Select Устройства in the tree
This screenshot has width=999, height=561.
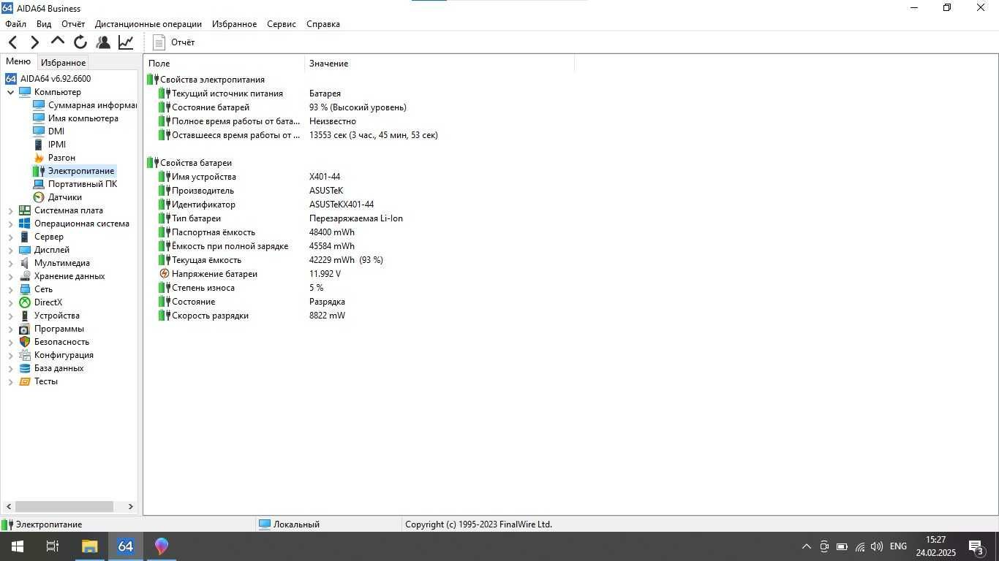[x=57, y=316]
